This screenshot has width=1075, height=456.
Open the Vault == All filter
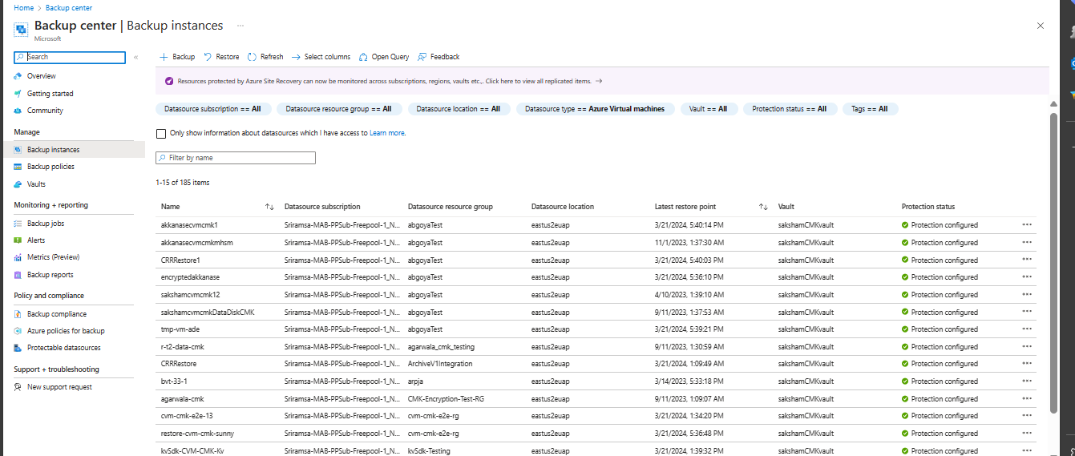tap(709, 109)
